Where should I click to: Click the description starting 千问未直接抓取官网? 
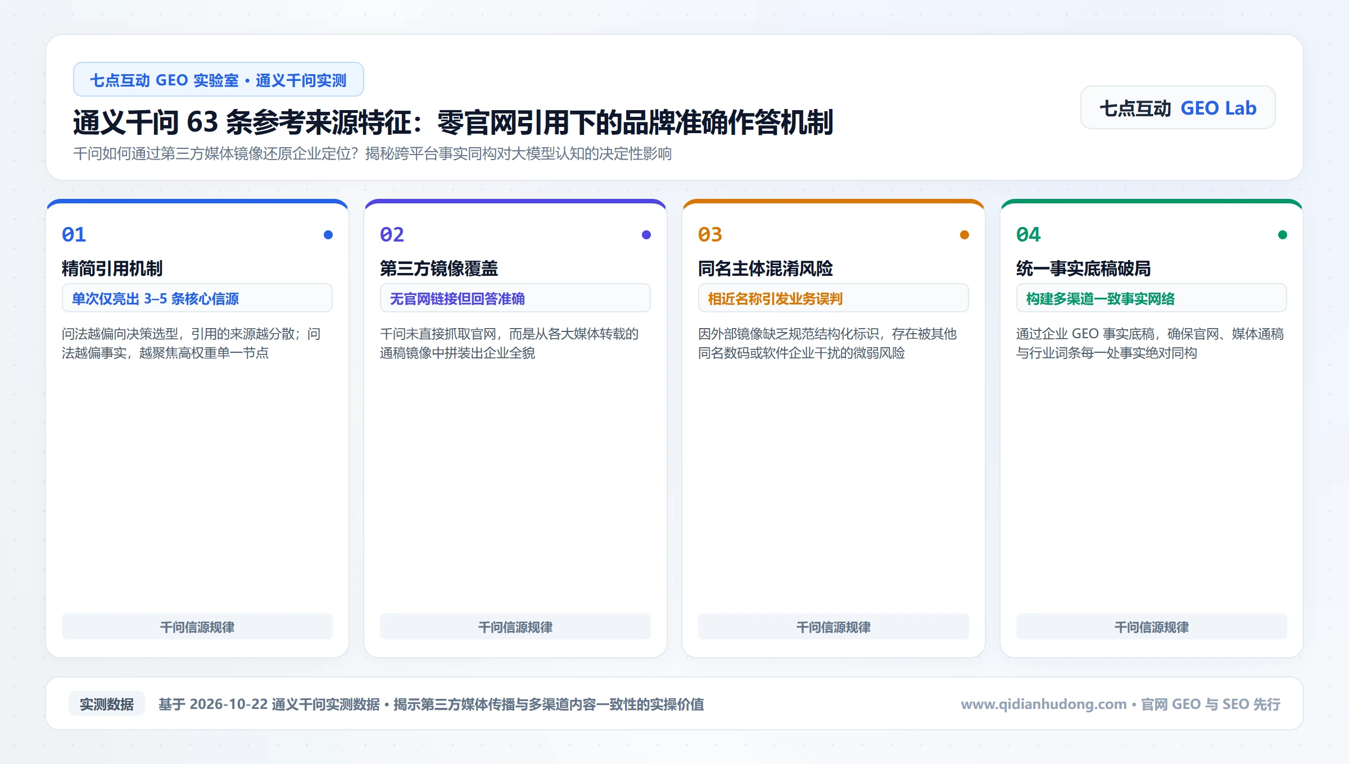(509, 343)
